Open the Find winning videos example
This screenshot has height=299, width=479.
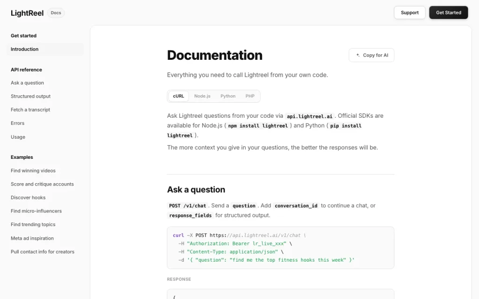(33, 171)
